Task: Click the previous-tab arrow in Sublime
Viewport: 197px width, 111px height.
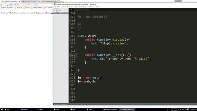Action: (70, 10)
